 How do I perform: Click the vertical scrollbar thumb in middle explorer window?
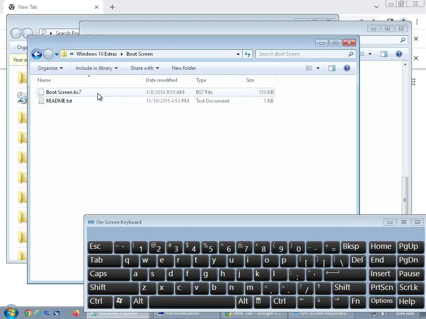(x=405, y=195)
